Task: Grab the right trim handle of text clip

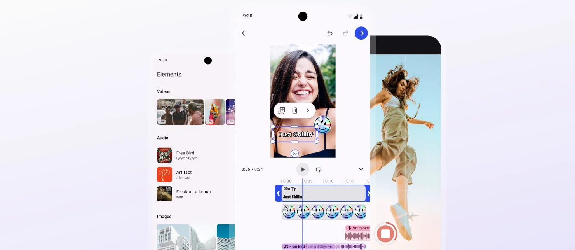Action: (368, 193)
